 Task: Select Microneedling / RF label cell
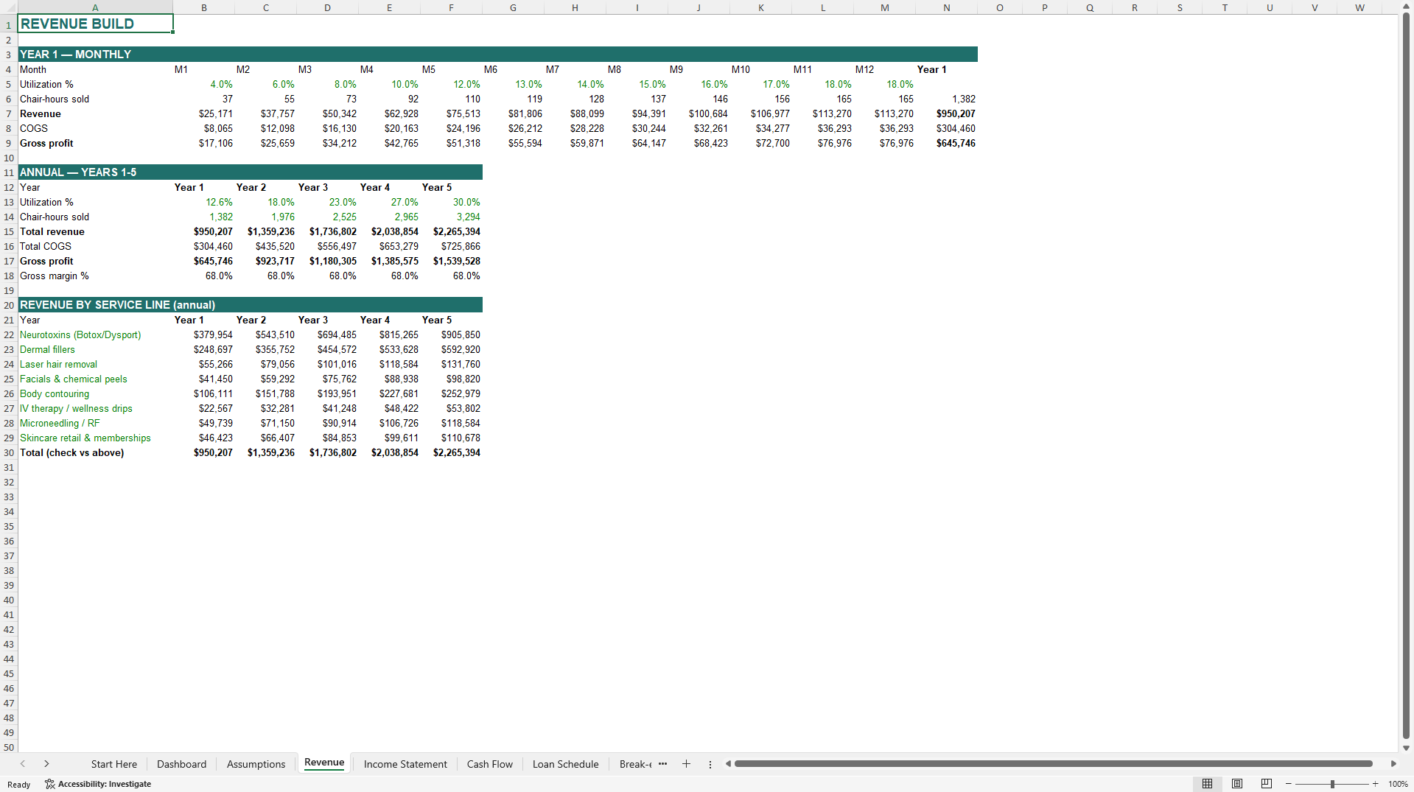click(95, 423)
